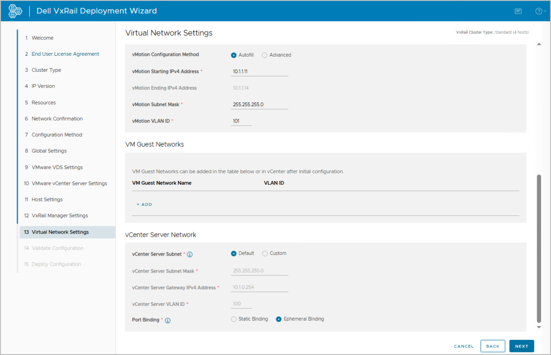This screenshot has height=355, width=551.
Task: Open End User License Agreement step
Action: click(65, 54)
